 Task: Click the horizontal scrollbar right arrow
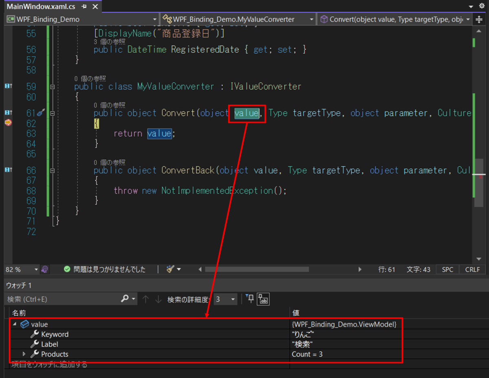pyautogui.click(x=359, y=269)
